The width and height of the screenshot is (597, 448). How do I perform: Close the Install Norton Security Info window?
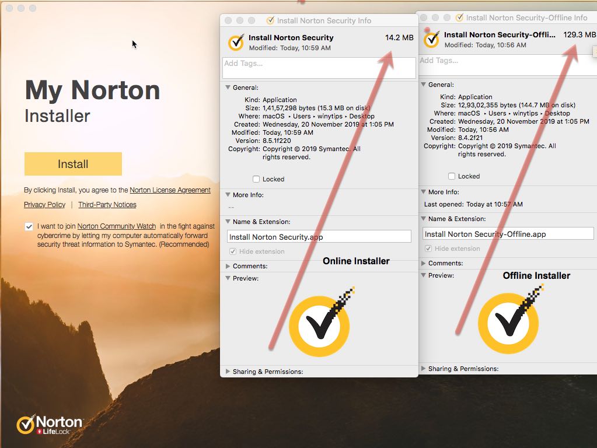click(x=228, y=20)
